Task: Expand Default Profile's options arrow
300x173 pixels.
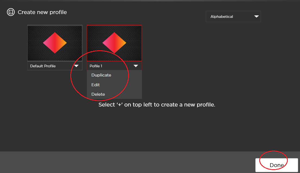Action: click(x=77, y=66)
